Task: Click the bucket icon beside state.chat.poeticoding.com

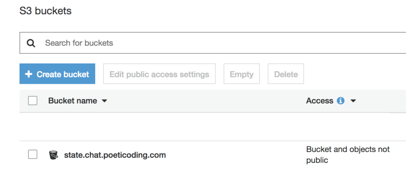Action: tap(54, 155)
